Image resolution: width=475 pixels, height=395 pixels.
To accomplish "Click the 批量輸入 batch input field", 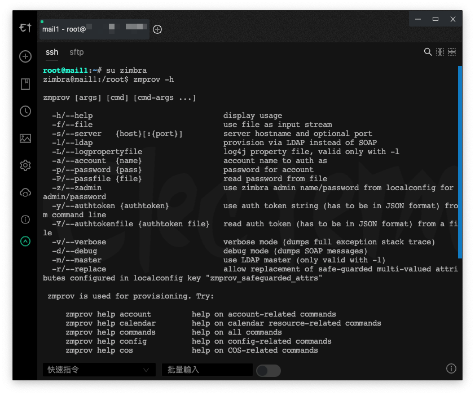I will point(207,370).
